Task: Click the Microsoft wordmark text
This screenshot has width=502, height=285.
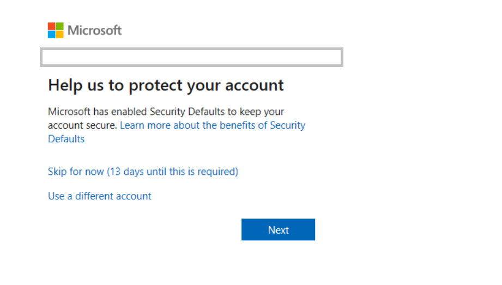Action: click(x=94, y=31)
